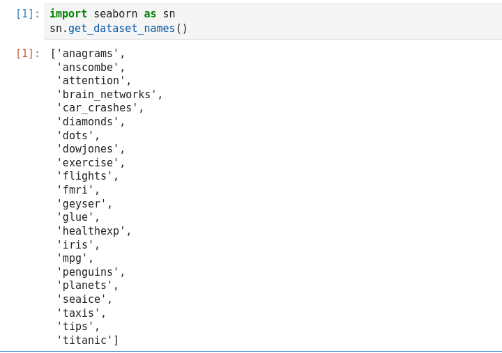
Task: Click 'anagrams' in the output list
Action: (87, 54)
